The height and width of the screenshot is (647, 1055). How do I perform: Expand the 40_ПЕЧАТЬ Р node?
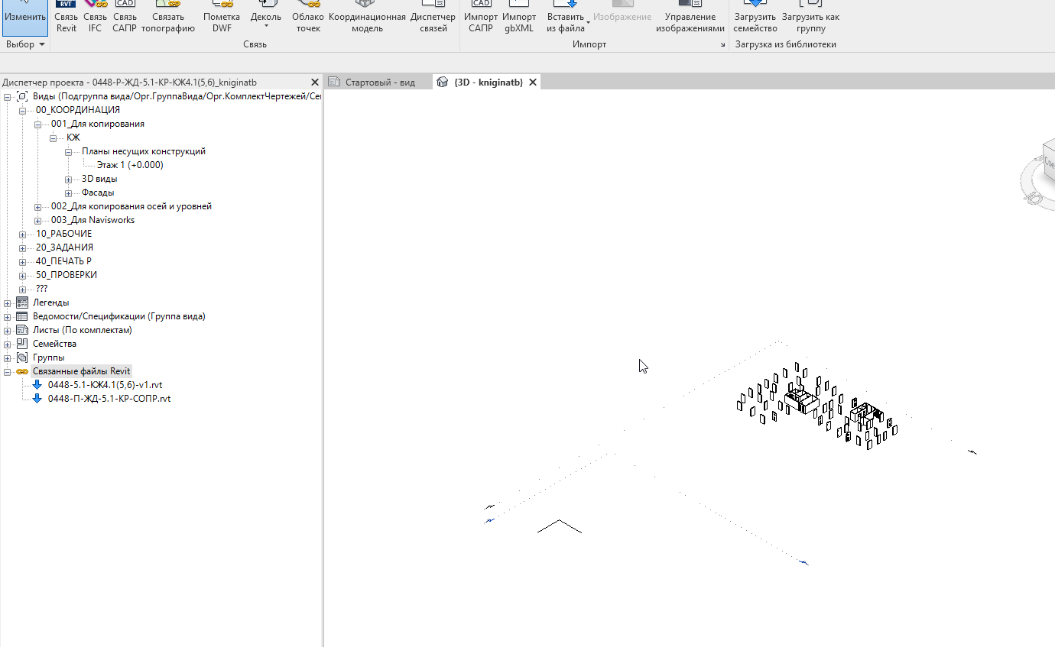[23, 261]
